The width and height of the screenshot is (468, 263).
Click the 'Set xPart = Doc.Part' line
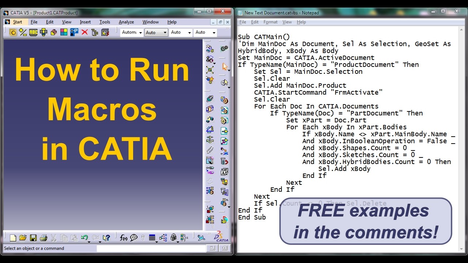pyautogui.click(x=326, y=120)
